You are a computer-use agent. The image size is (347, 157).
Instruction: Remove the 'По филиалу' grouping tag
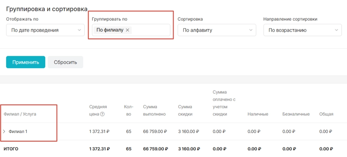tap(128, 30)
